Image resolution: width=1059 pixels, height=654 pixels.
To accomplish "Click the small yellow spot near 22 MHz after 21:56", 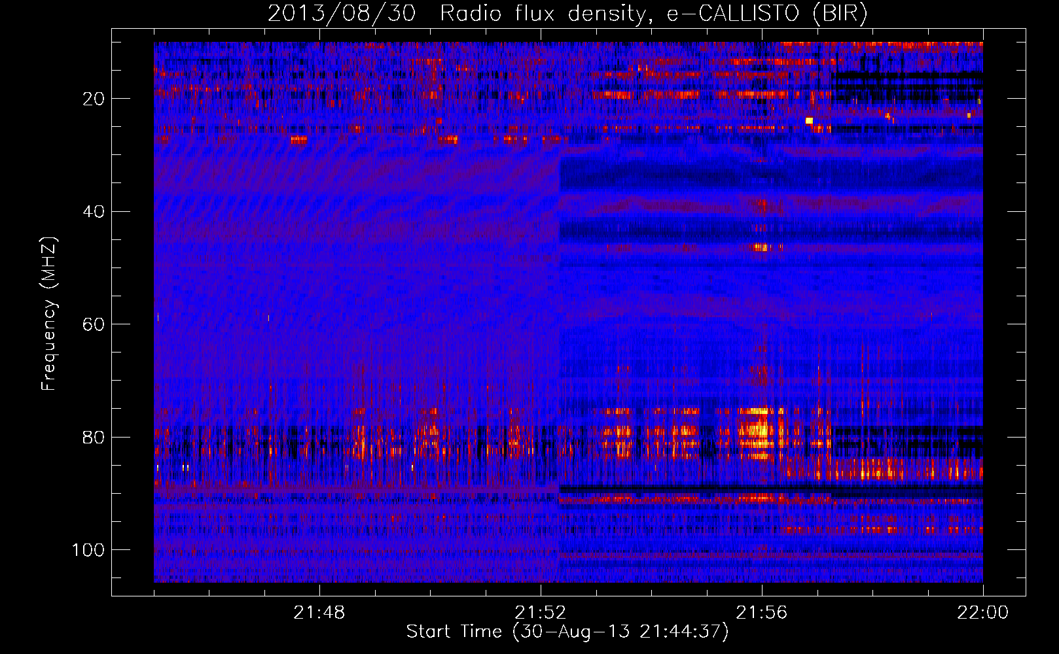I will pos(809,120).
